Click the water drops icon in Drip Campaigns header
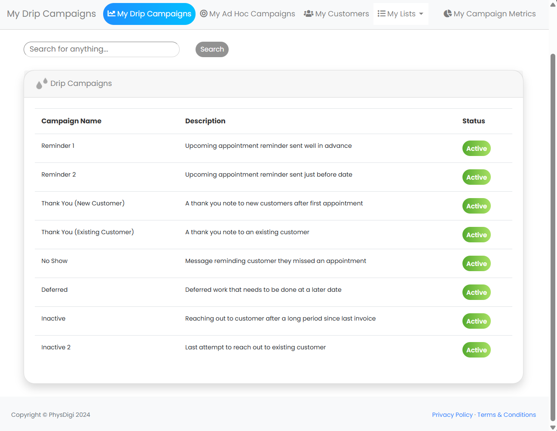Viewport: 557px width, 431px height. pyautogui.click(x=42, y=83)
